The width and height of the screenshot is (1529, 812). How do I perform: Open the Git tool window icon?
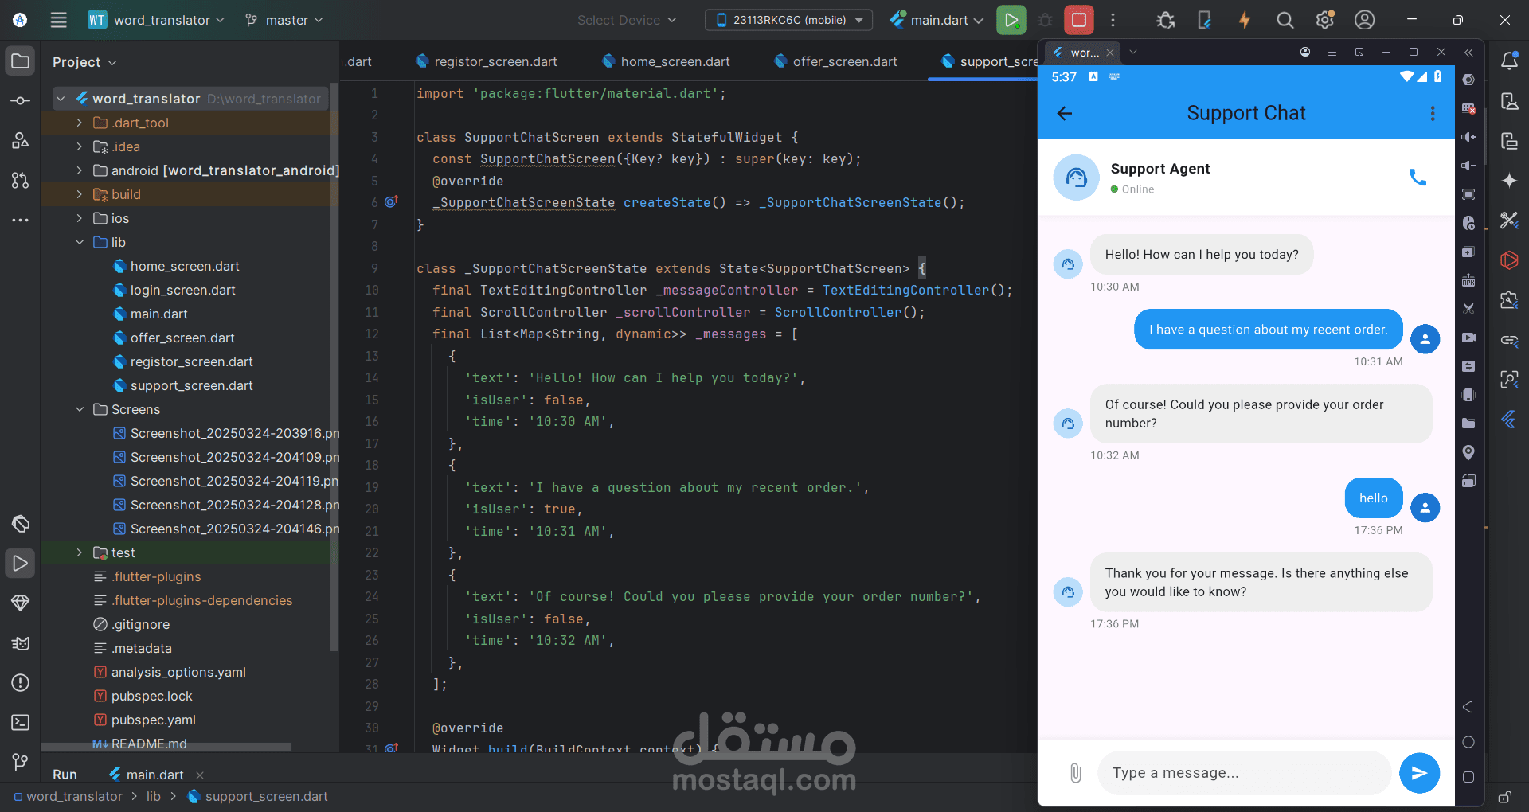click(21, 763)
